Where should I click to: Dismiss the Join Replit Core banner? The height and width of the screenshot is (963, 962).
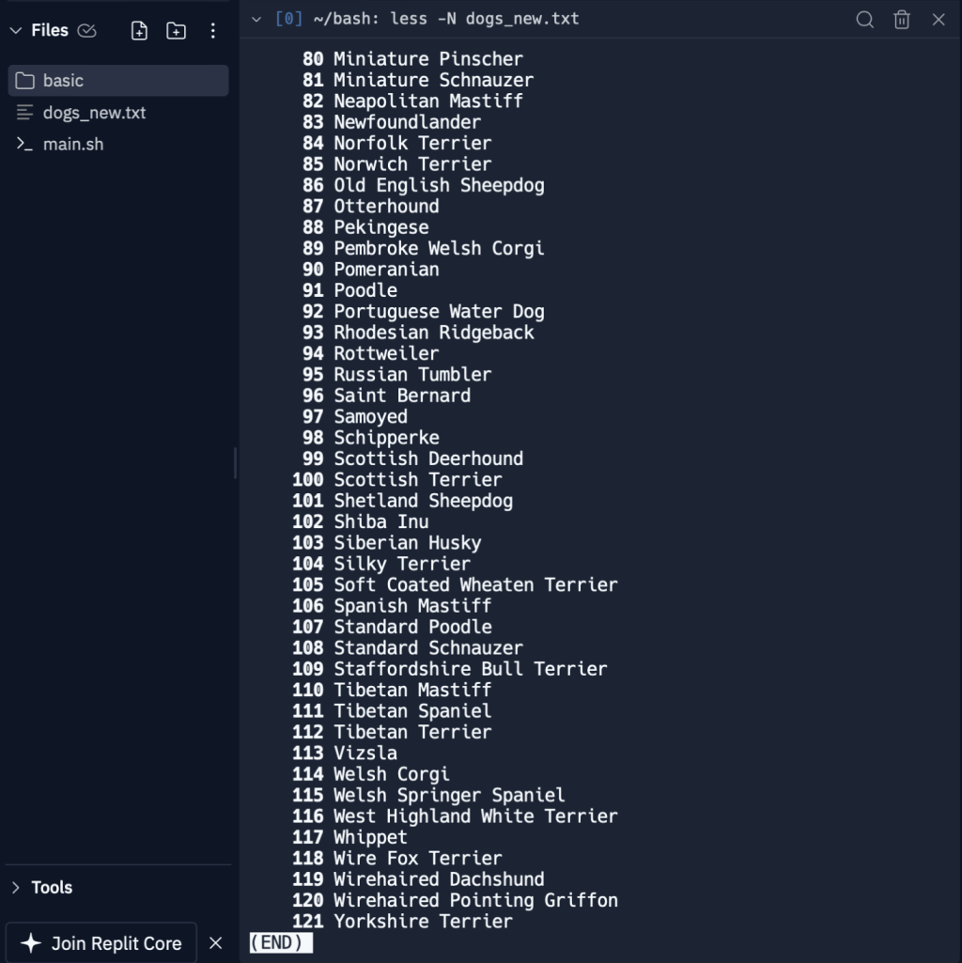point(215,942)
